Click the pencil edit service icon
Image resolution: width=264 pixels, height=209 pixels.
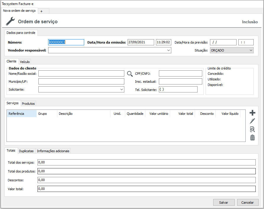(x=252, y=121)
